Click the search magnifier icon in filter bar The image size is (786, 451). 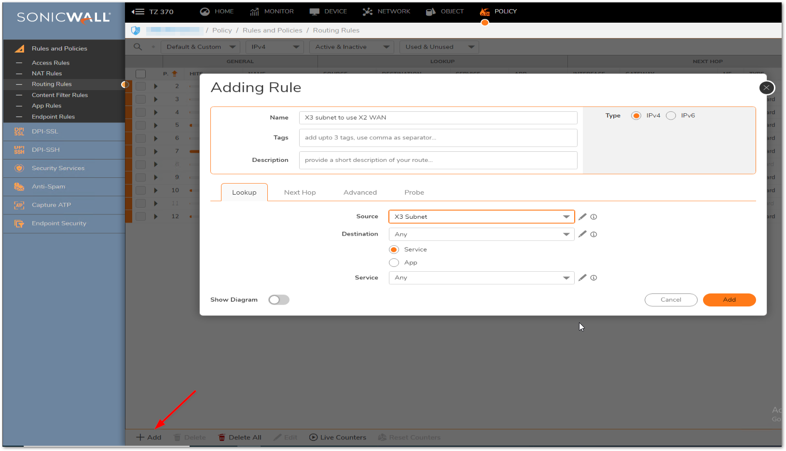click(x=138, y=47)
